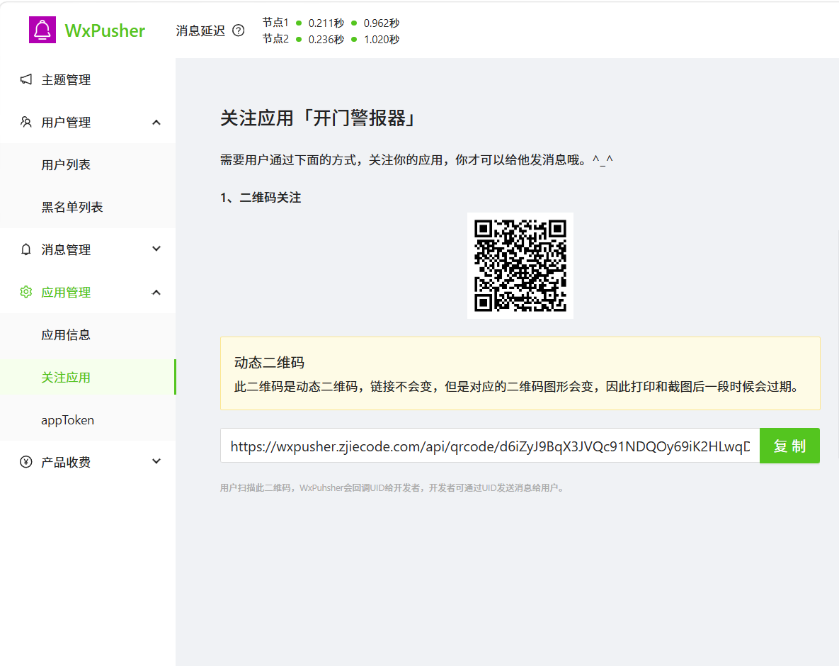Expand the 产品收费 chevron
Image resolution: width=839 pixels, height=666 pixels.
[x=156, y=461]
